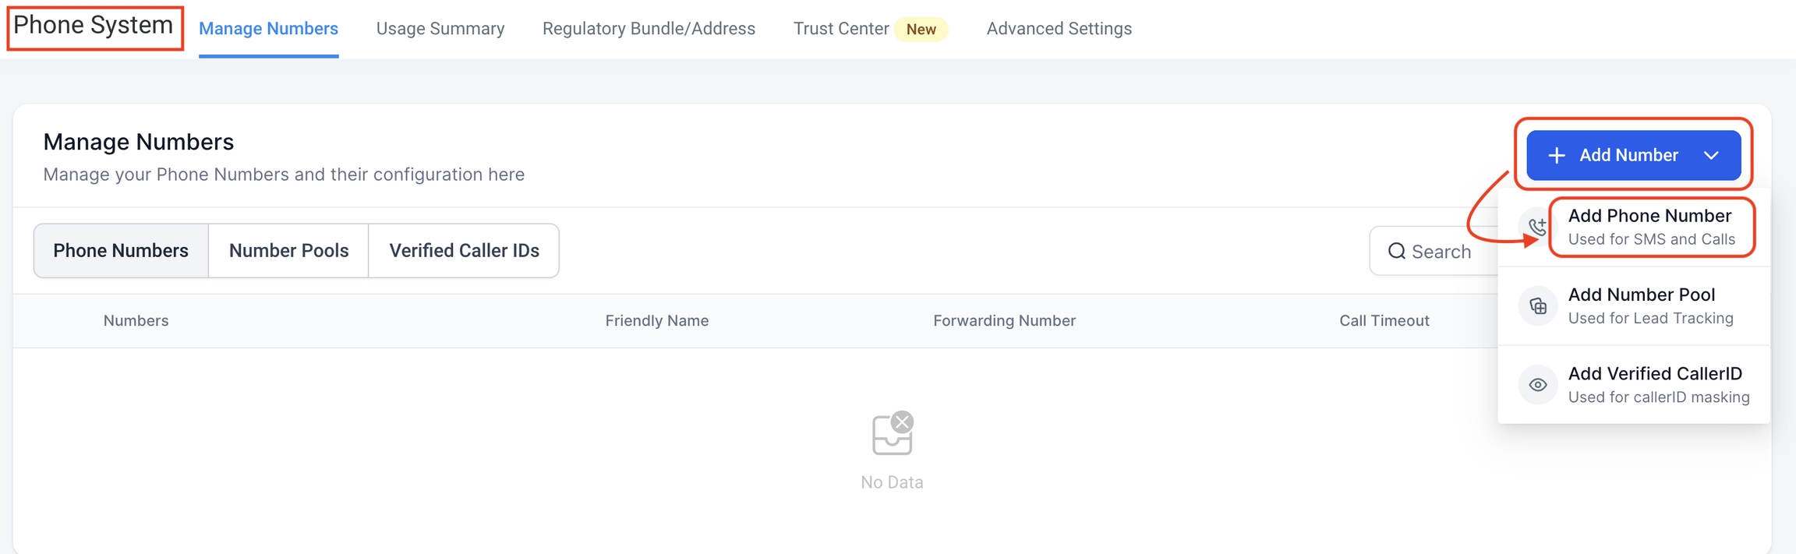Collapse the Add Number dropdown chevron

(1711, 155)
